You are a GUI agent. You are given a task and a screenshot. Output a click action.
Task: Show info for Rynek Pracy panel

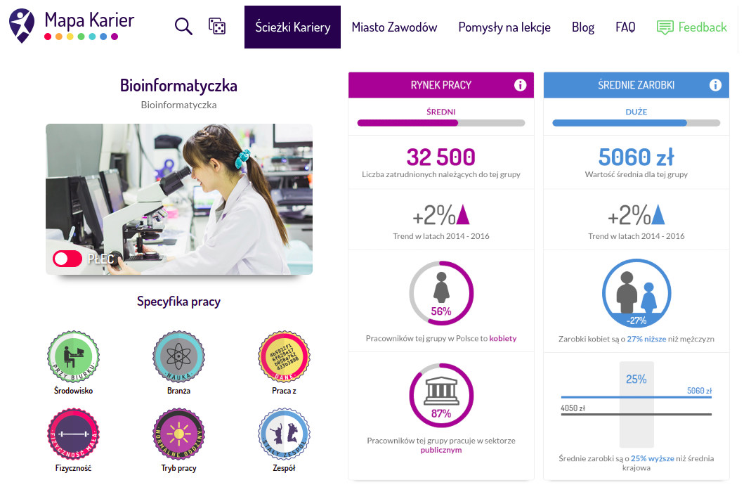point(520,85)
